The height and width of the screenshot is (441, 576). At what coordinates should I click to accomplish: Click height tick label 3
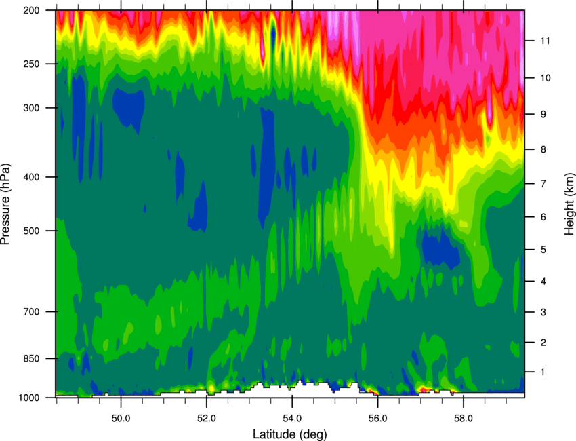click(543, 312)
